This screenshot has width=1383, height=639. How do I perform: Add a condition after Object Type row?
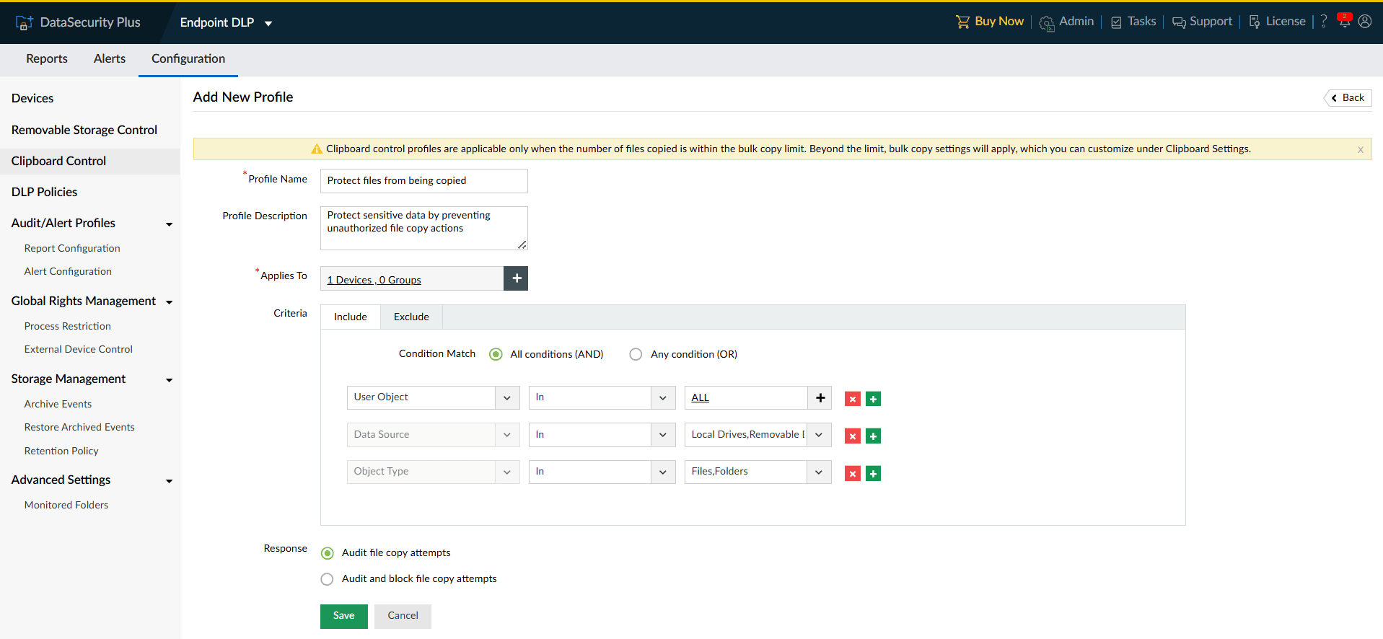click(873, 474)
